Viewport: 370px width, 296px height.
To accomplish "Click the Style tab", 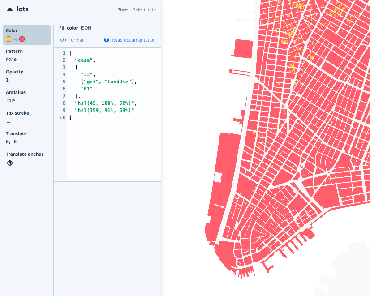I will click(123, 9).
